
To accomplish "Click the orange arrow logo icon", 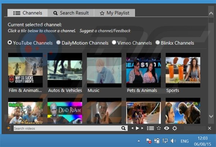I will [x=9, y=128].
